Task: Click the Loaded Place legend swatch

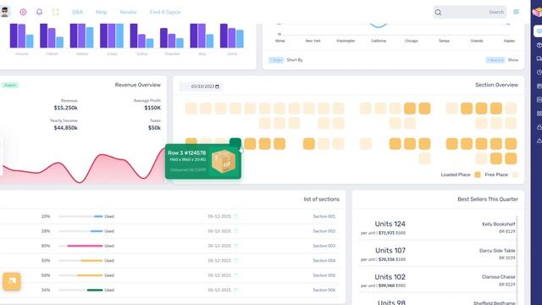Action: [478, 175]
